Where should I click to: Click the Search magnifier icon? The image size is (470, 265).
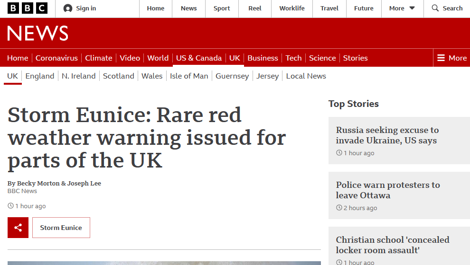tap(435, 8)
